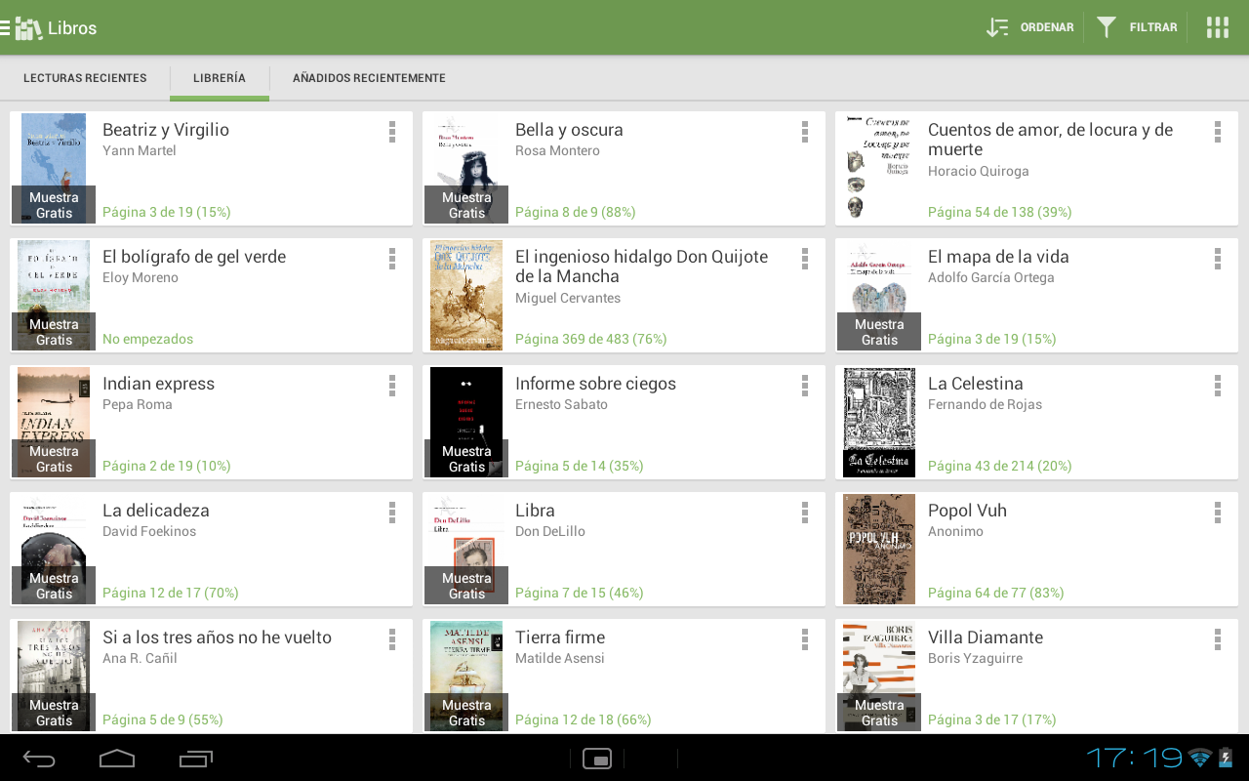
Task: Click the Villa Diamante reading progress text
Action: coord(991,719)
